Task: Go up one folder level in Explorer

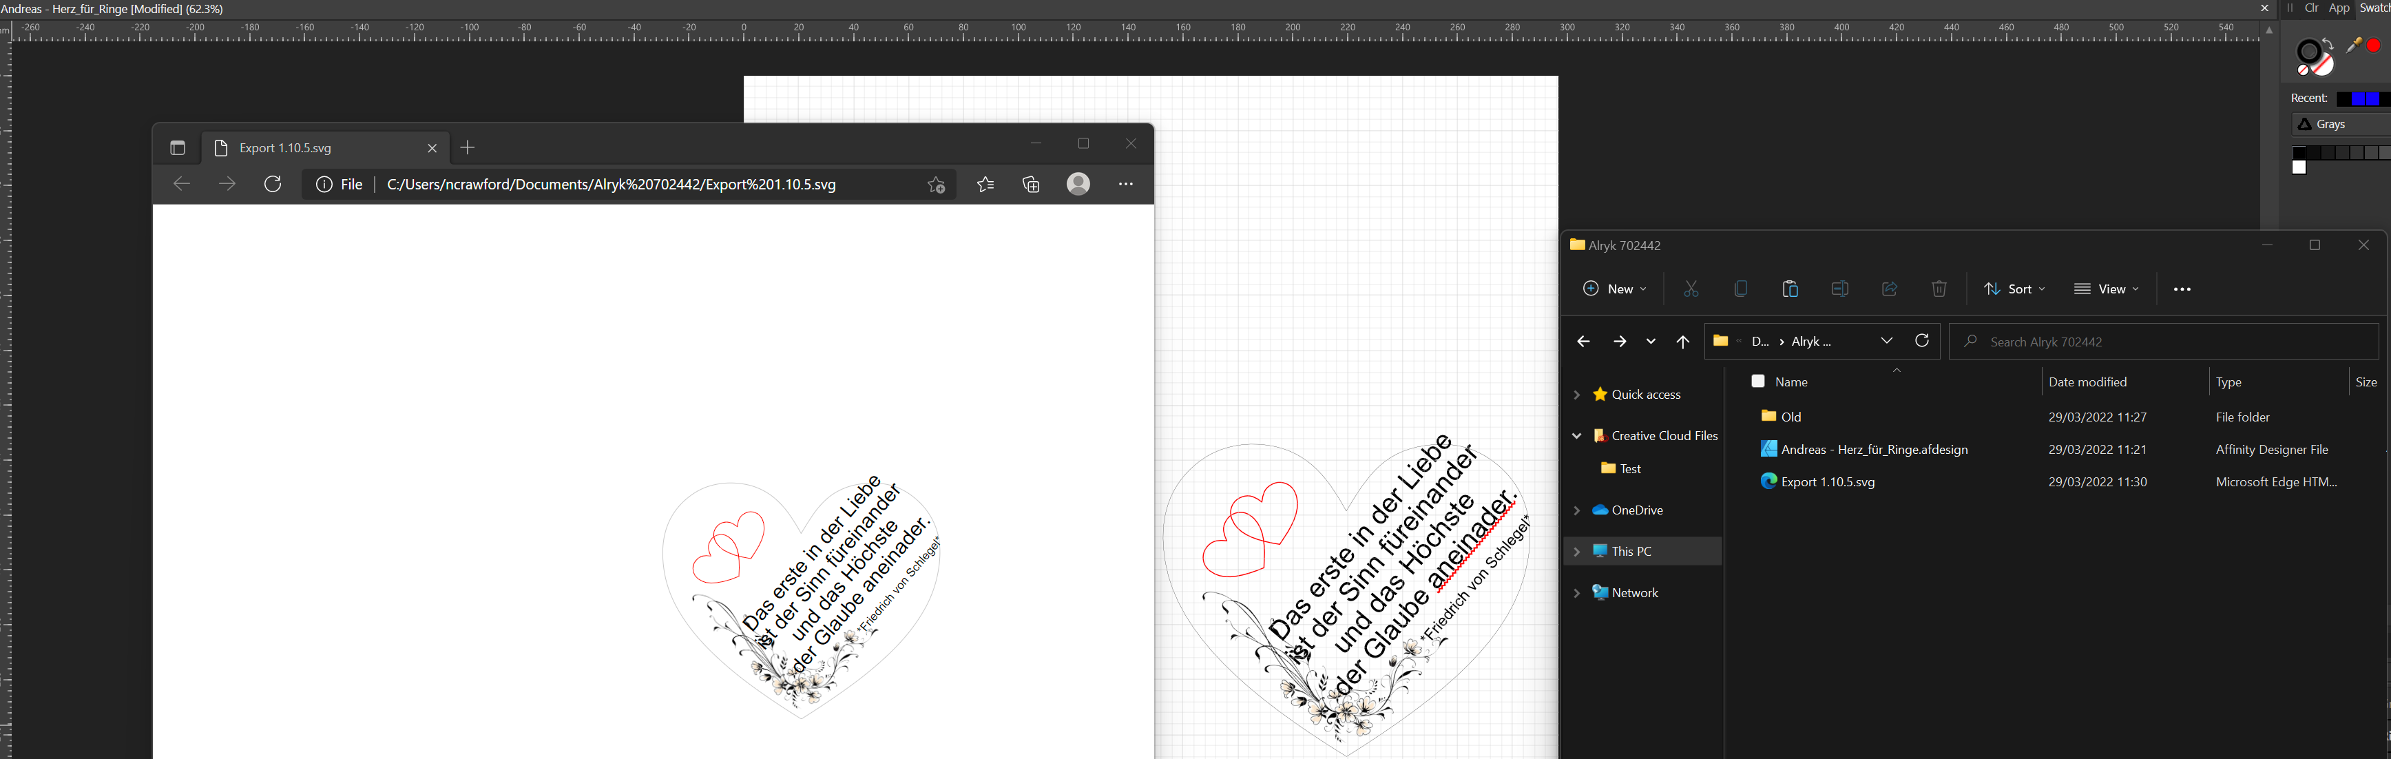Action: 1683,342
